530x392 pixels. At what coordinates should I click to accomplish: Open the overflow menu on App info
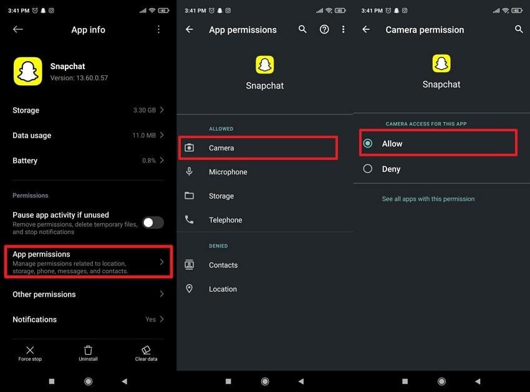158,29
